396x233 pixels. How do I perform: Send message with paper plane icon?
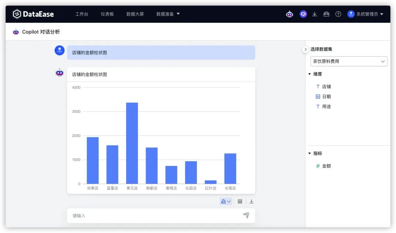(x=246, y=215)
